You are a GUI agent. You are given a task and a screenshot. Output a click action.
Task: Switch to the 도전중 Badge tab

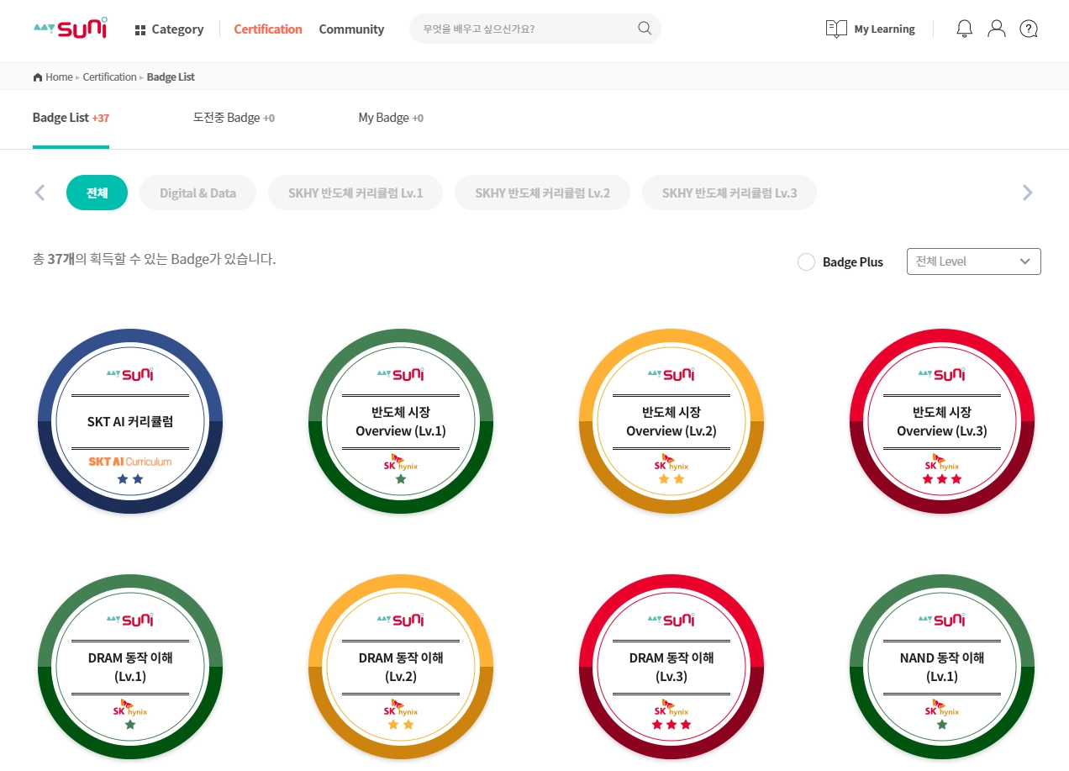pos(234,118)
